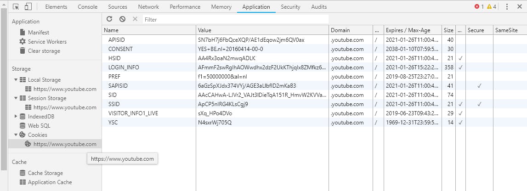Open the DevTools three-dot menu

pos(507,7)
